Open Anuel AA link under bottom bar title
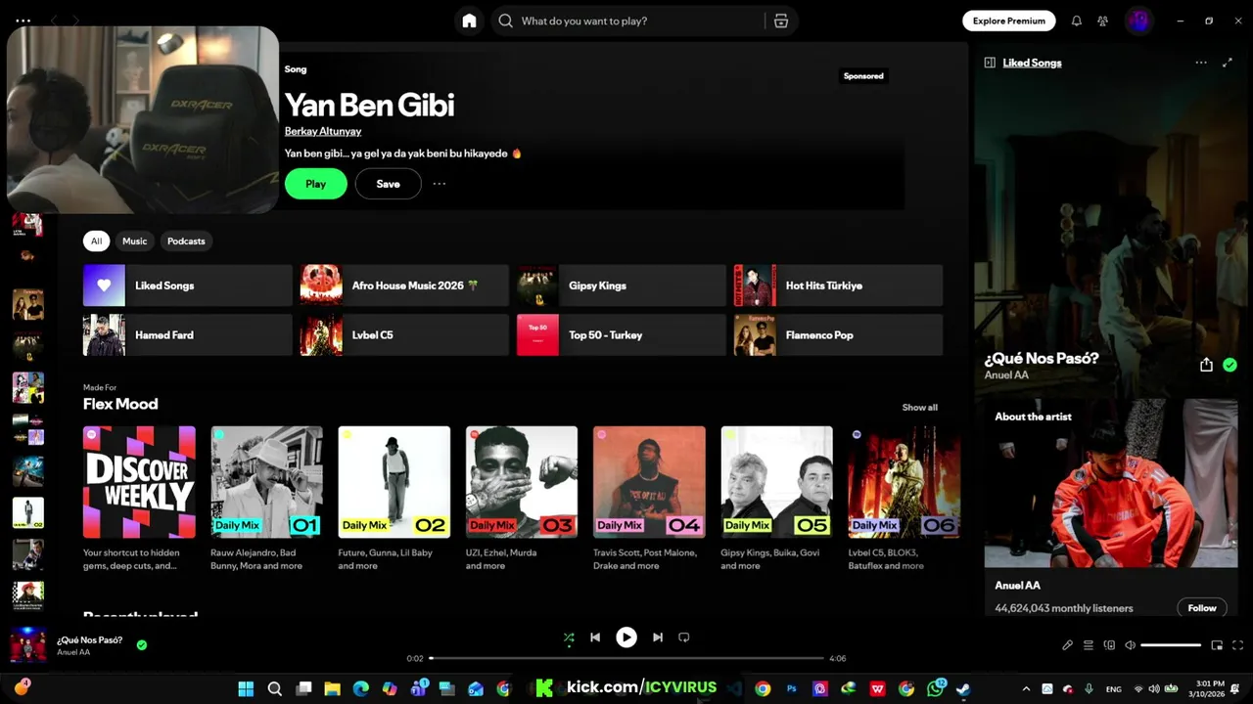Viewport: 1253px width, 704px height. (x=73, y=652)
